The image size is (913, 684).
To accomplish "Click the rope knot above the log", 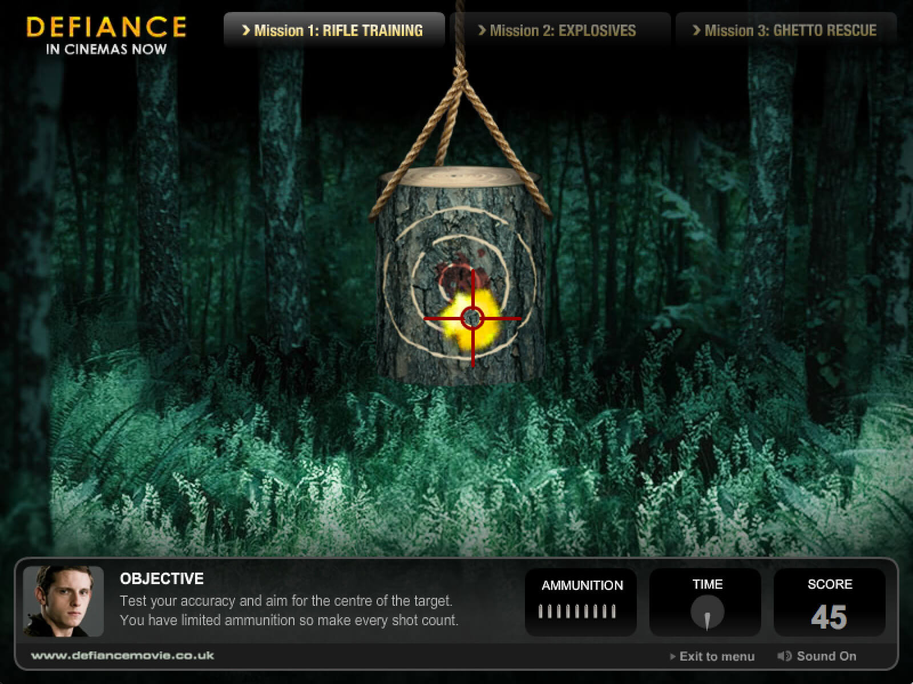I will [x=460, y=73].
